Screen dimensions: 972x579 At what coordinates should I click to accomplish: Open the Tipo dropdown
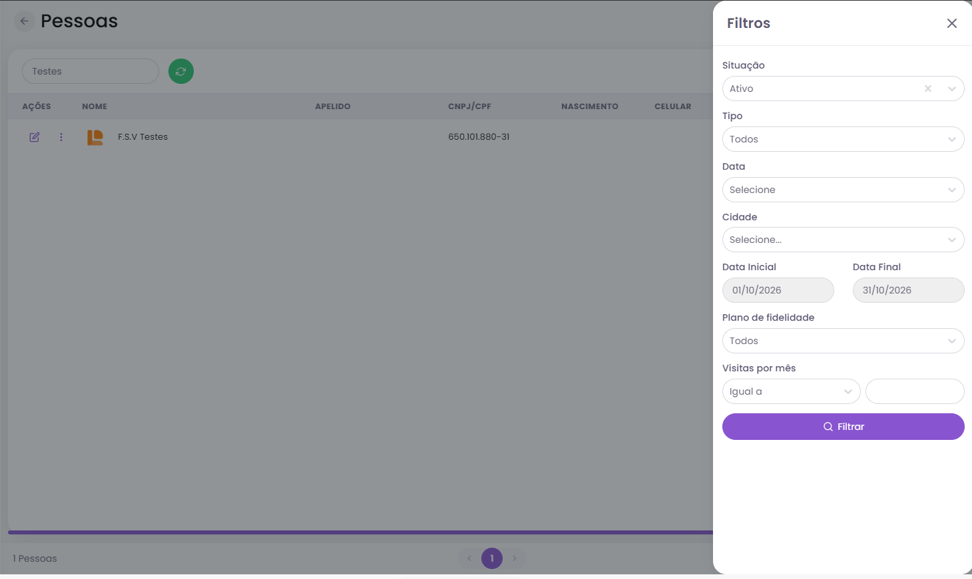point(843,139)
